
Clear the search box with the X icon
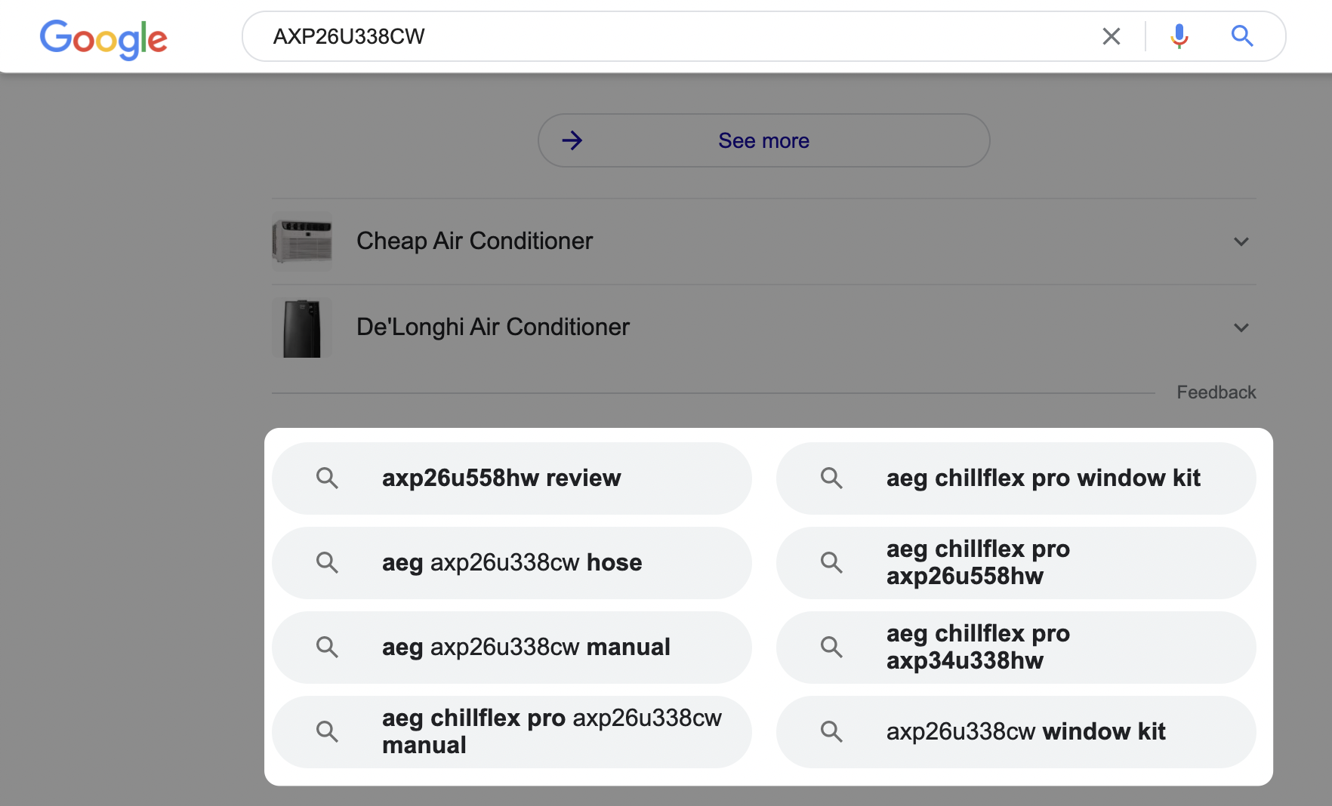(1111, 36)
